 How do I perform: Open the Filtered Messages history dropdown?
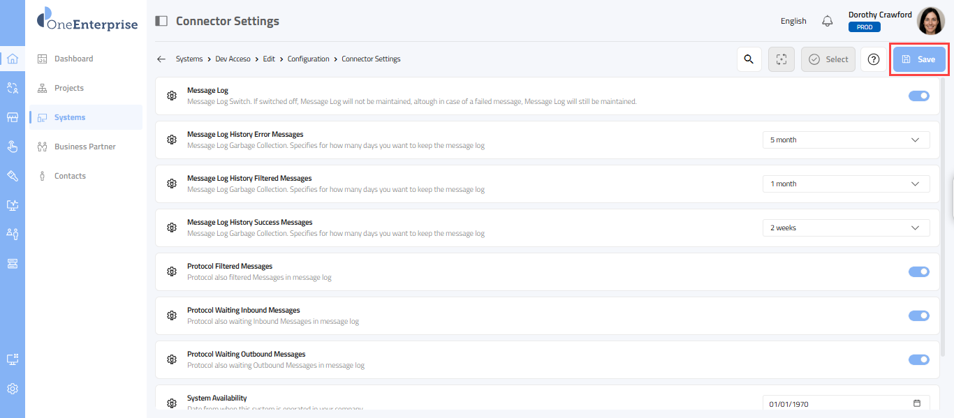846,184
